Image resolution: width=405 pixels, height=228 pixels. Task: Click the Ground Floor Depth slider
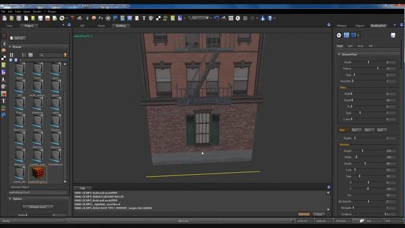[370, 62]
